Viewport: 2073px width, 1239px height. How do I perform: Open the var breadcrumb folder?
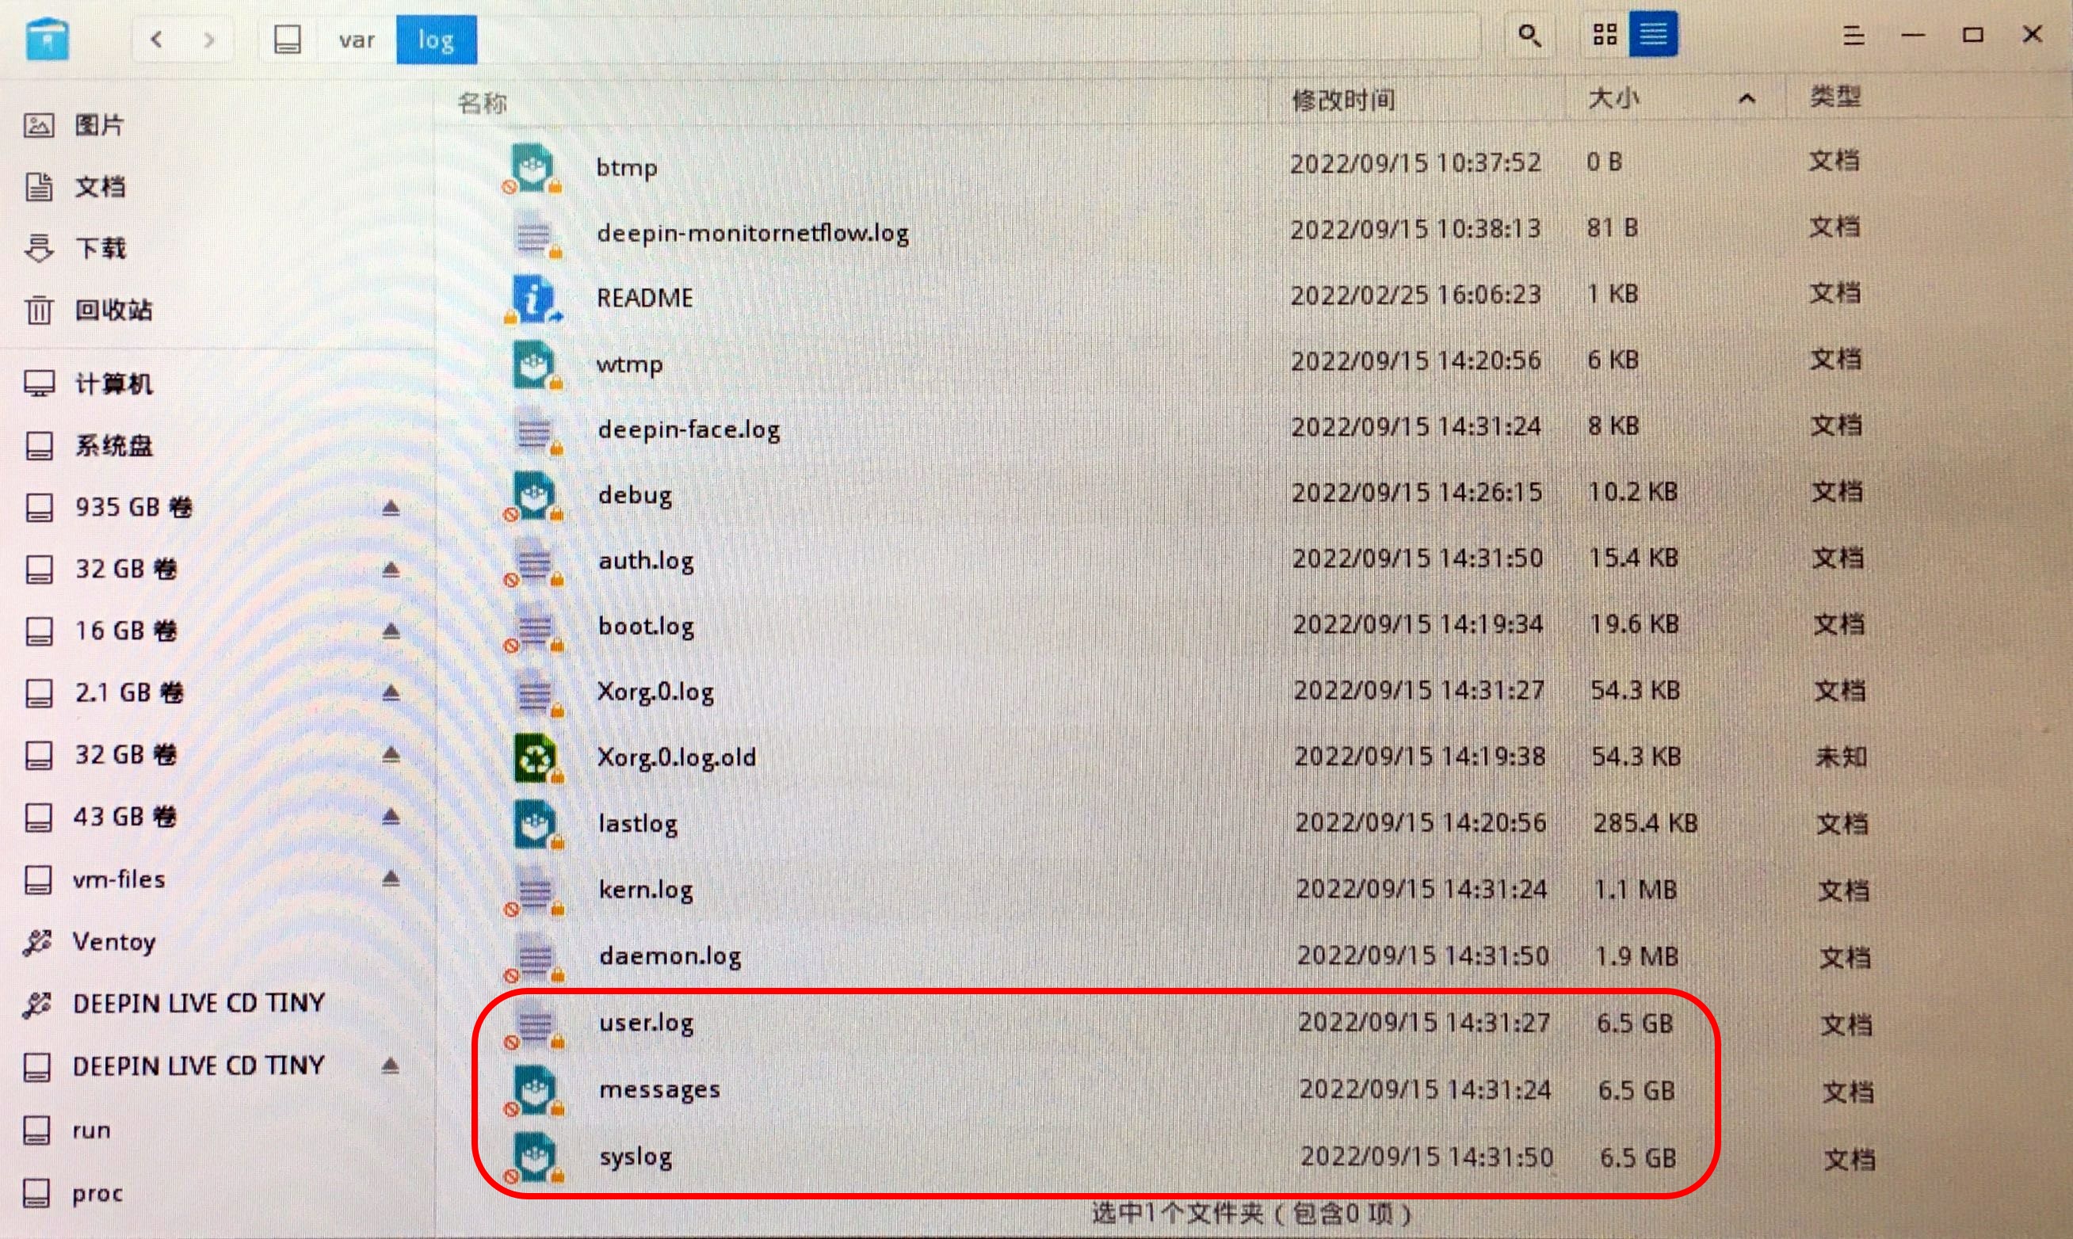click(x=357, y=40)
